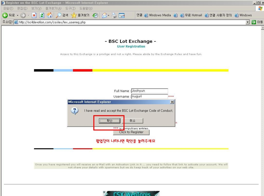
Task: Go to the Home page icon
Action: coord(50,15)
